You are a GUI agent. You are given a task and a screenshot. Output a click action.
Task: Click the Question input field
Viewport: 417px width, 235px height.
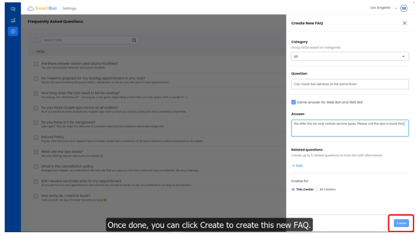(350, 84)
